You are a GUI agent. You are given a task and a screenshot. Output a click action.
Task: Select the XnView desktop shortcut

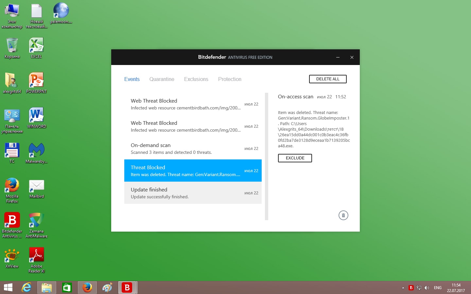pyautogui.click(x=12, y=258)
